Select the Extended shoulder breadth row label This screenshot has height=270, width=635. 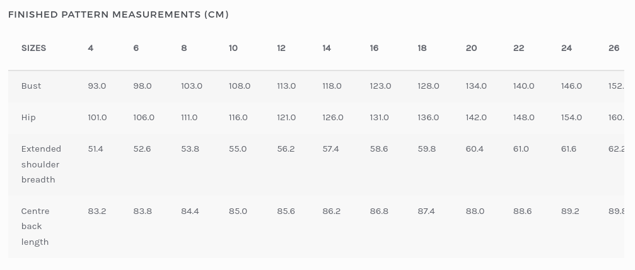click(41, 164)
